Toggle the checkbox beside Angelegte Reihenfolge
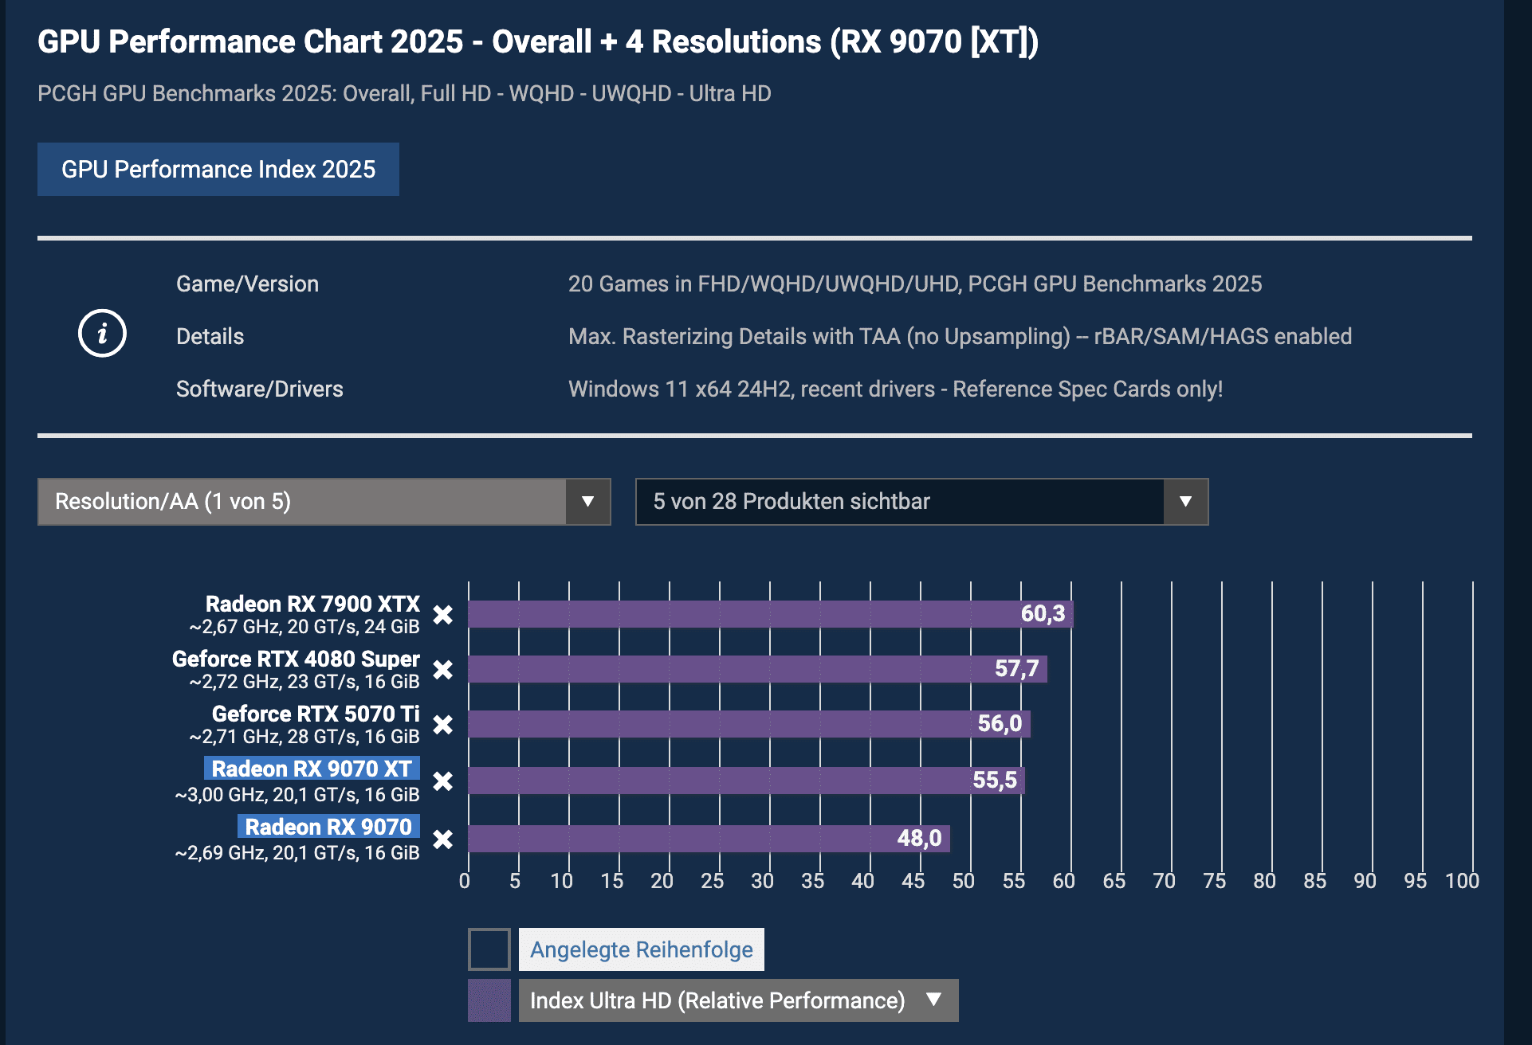 (489, 949)
